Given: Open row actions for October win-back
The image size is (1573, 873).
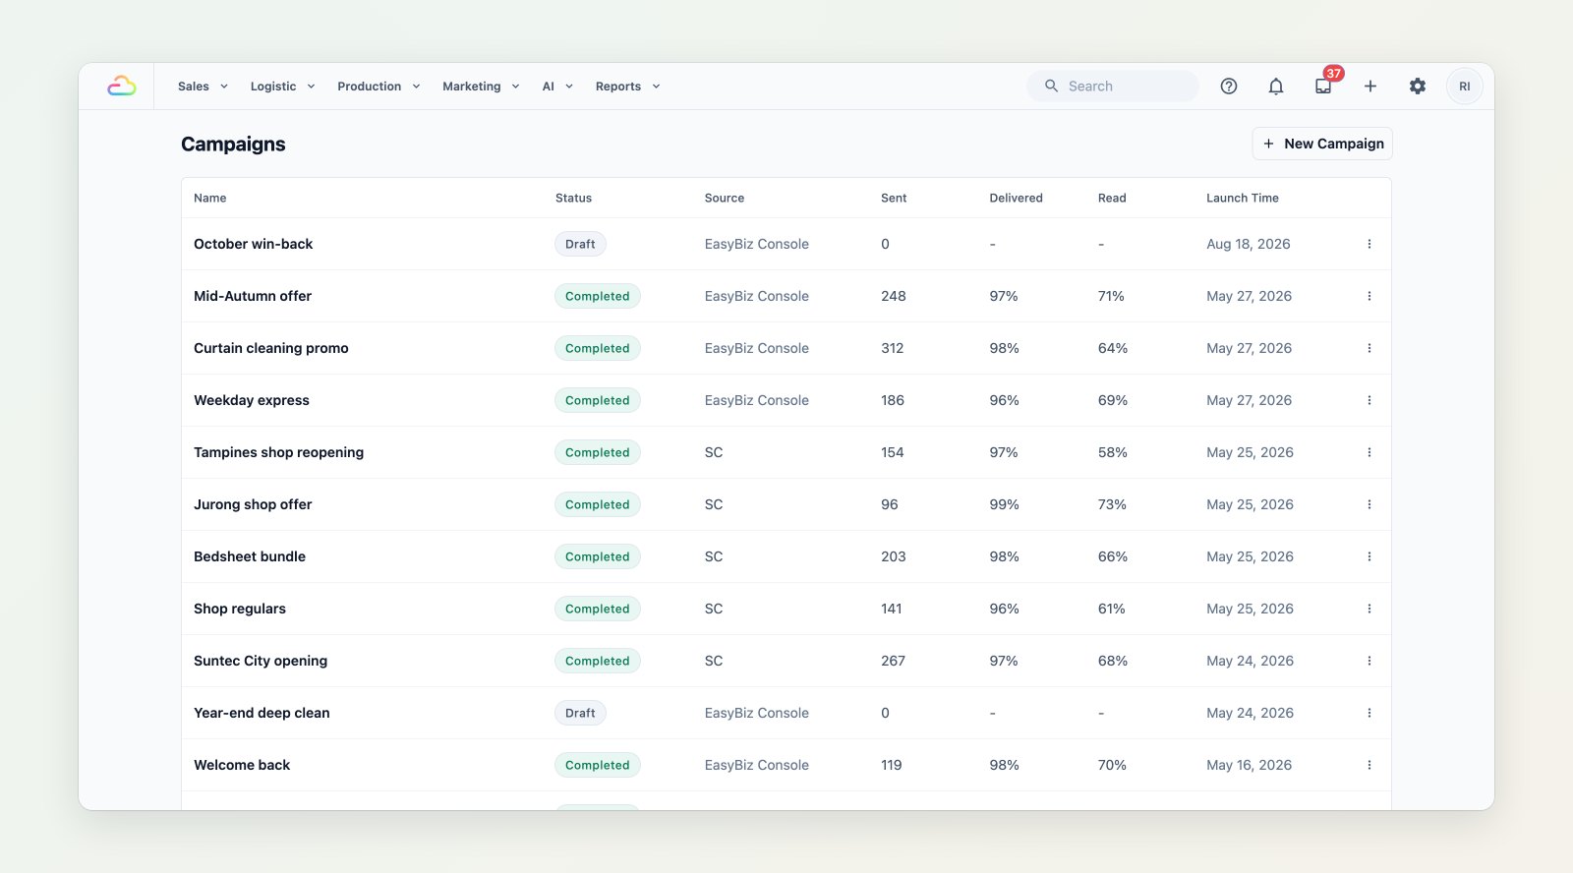Looking at the screenshot, I should 1369,244.
